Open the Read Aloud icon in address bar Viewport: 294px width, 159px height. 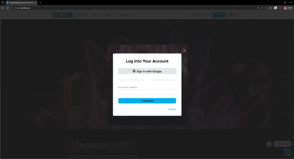click(262, 8)
